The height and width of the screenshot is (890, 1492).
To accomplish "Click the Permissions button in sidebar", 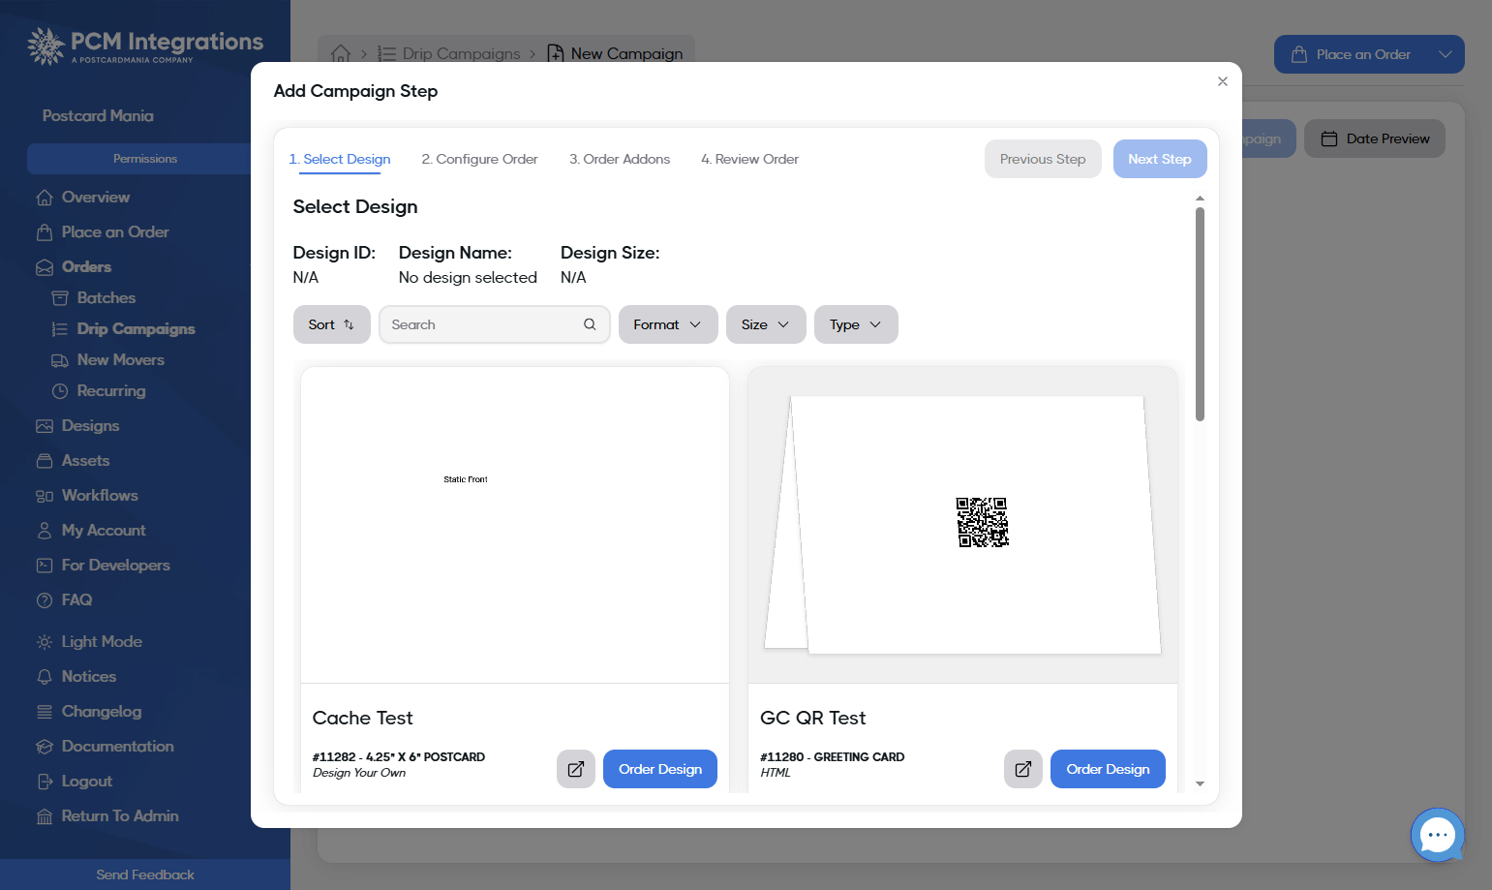I will coord(145,159).
